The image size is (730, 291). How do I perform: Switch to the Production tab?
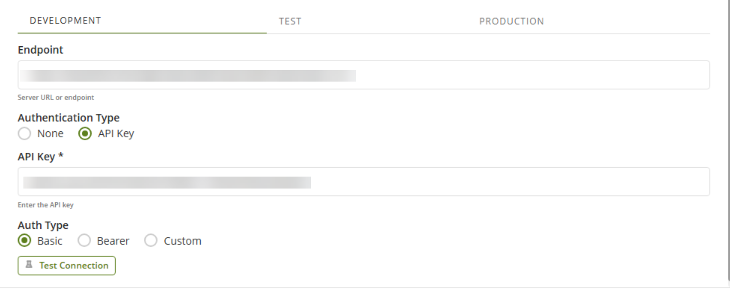[x=511, y=21]
